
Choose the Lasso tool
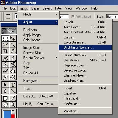coord(5,45)
